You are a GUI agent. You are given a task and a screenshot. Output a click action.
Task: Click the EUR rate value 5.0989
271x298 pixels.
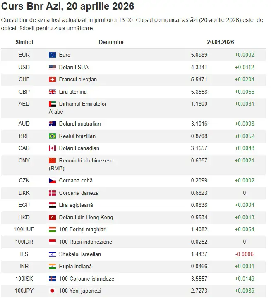pyautogui.click(x=199, y=55)
